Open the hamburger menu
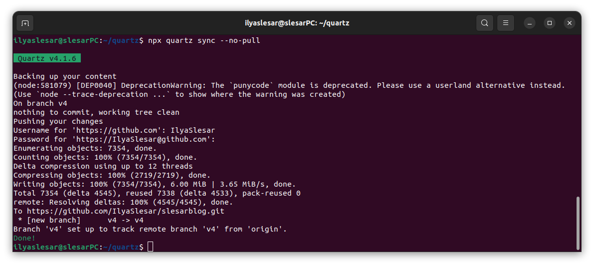Viewport: 594px width, 266px height. tap(505, 23)
